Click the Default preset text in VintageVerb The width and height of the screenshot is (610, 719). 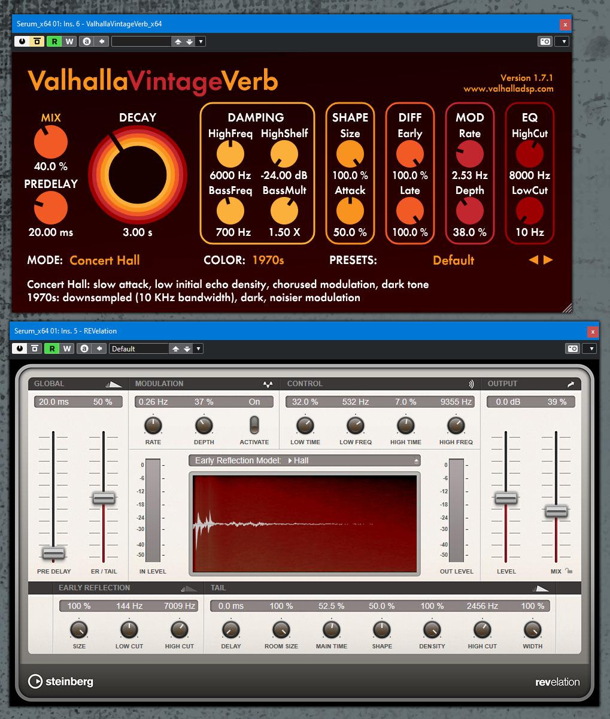[x=453, y=260]
